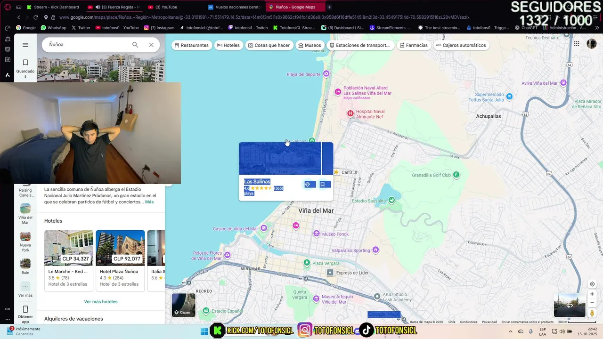Open the Street View preview thumbnail

pos(569,305)
